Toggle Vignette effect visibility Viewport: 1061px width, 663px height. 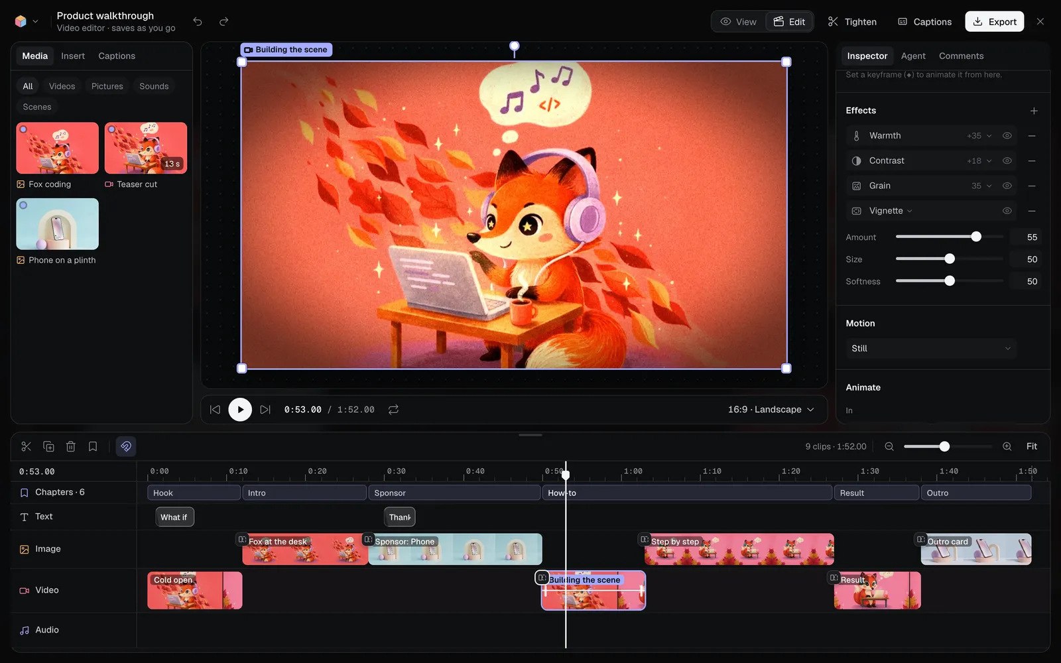1007,211
